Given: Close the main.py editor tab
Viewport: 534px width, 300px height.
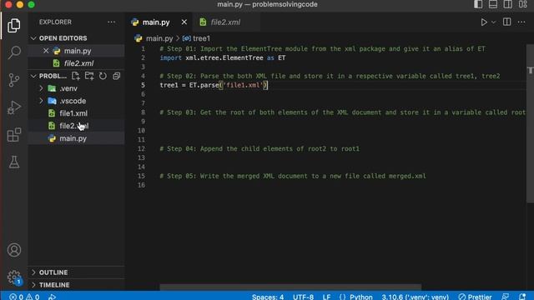Looking at the screenshot, I should tap(184, 22).
